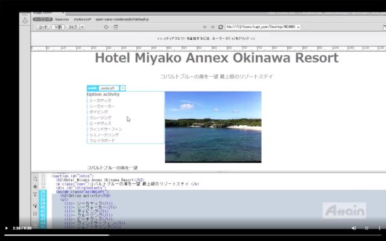Screen dimensions: 386x241
Task: Open the Live view dropdown arrow
Action: tap(82, 27)
